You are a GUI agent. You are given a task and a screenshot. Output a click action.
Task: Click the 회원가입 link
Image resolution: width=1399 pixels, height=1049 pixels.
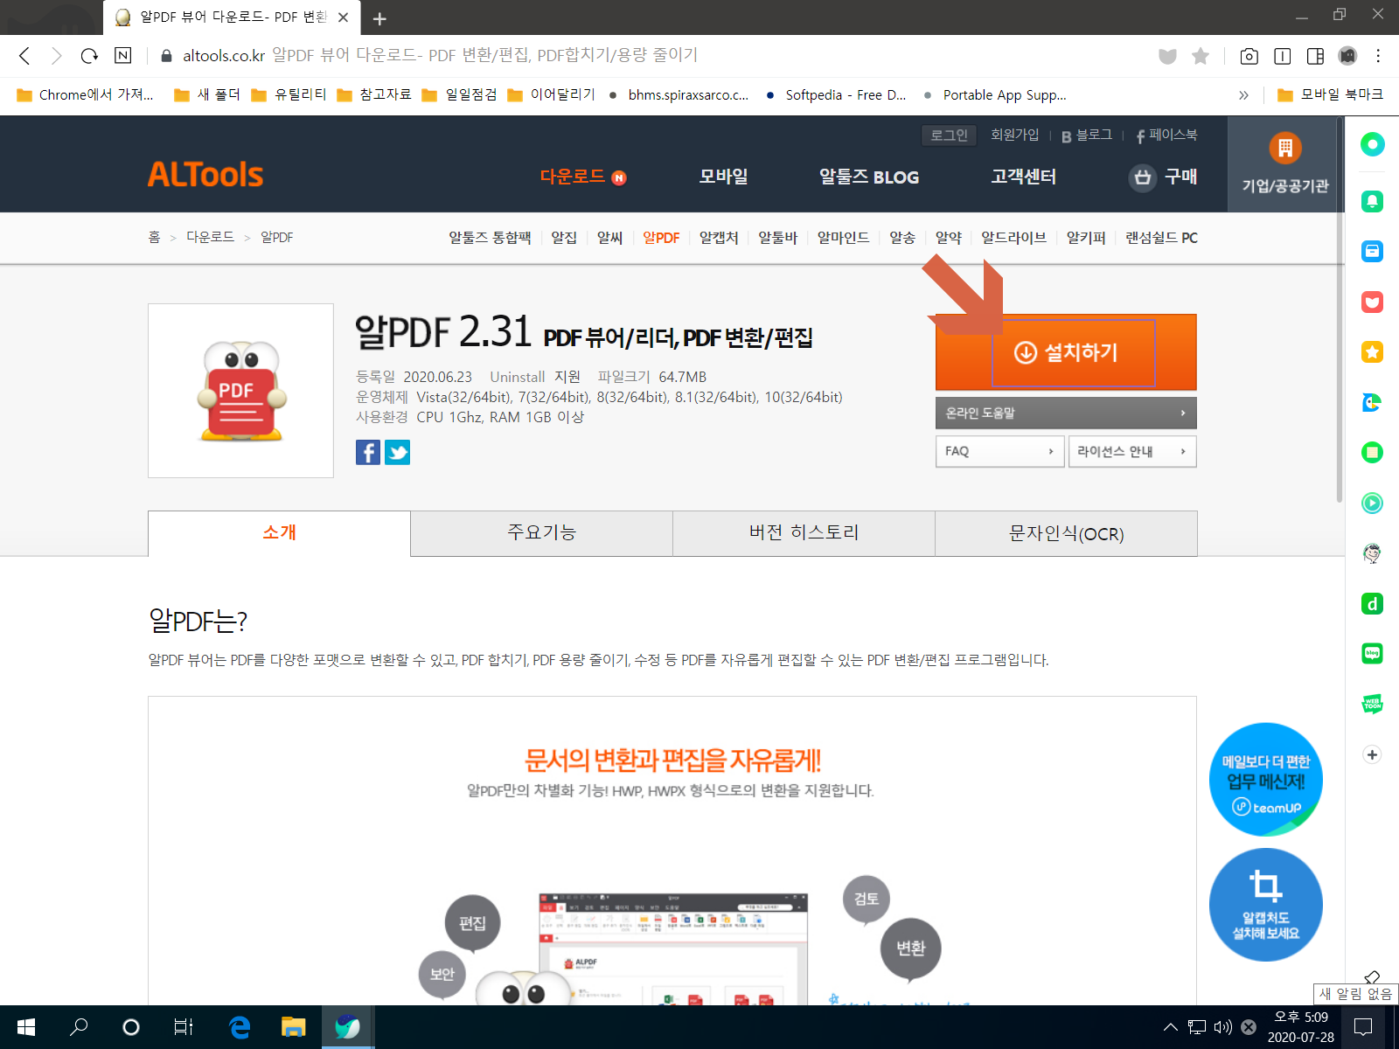(x=1014, y=135)
